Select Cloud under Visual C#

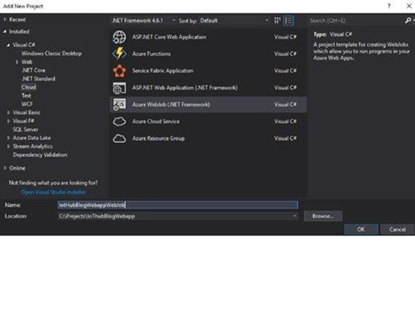28,87
